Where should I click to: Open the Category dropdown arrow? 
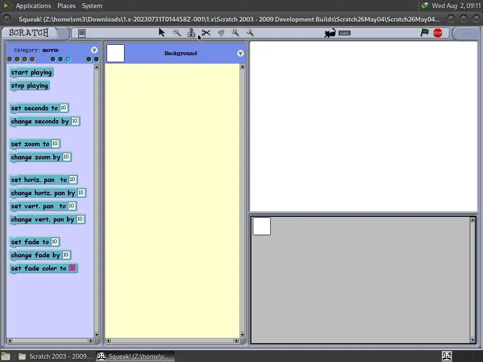pos(94,50)
